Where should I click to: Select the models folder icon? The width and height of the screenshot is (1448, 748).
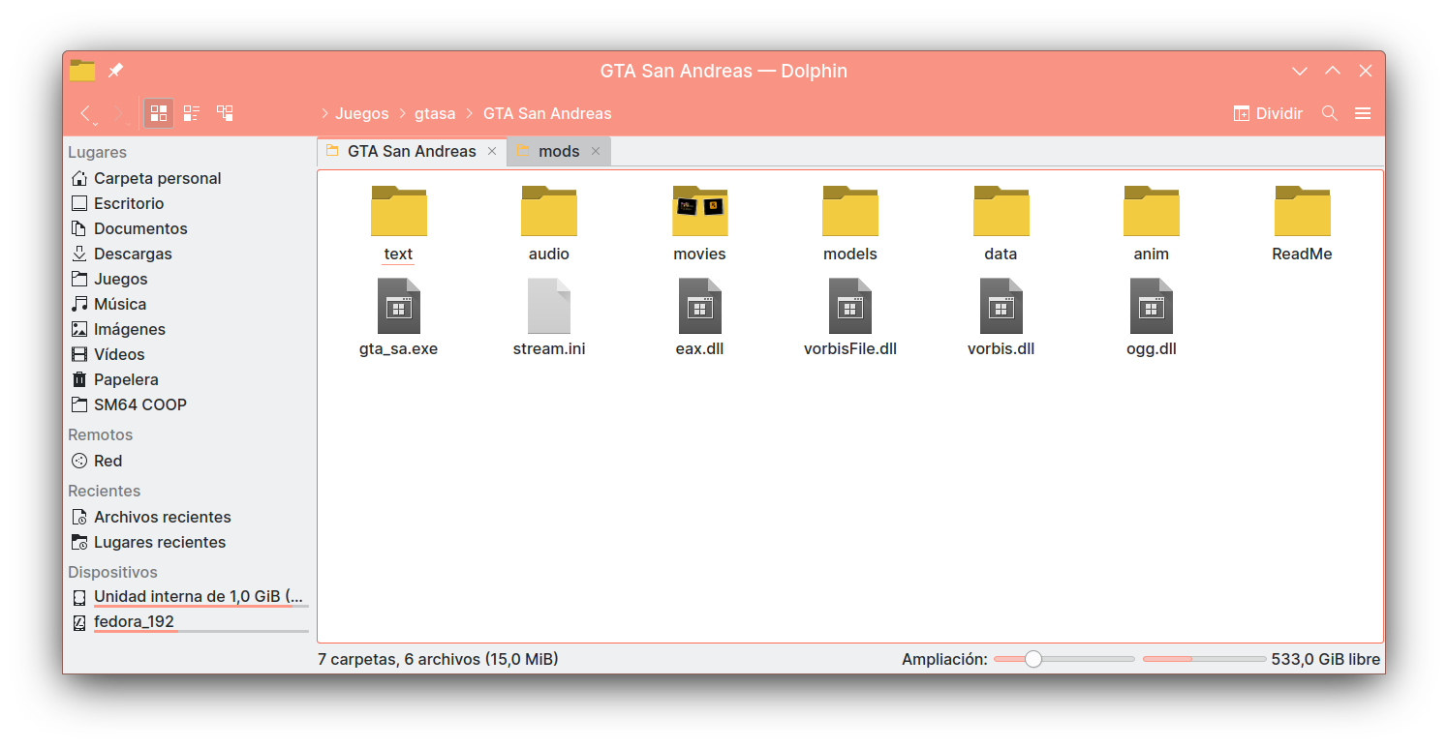850,211
